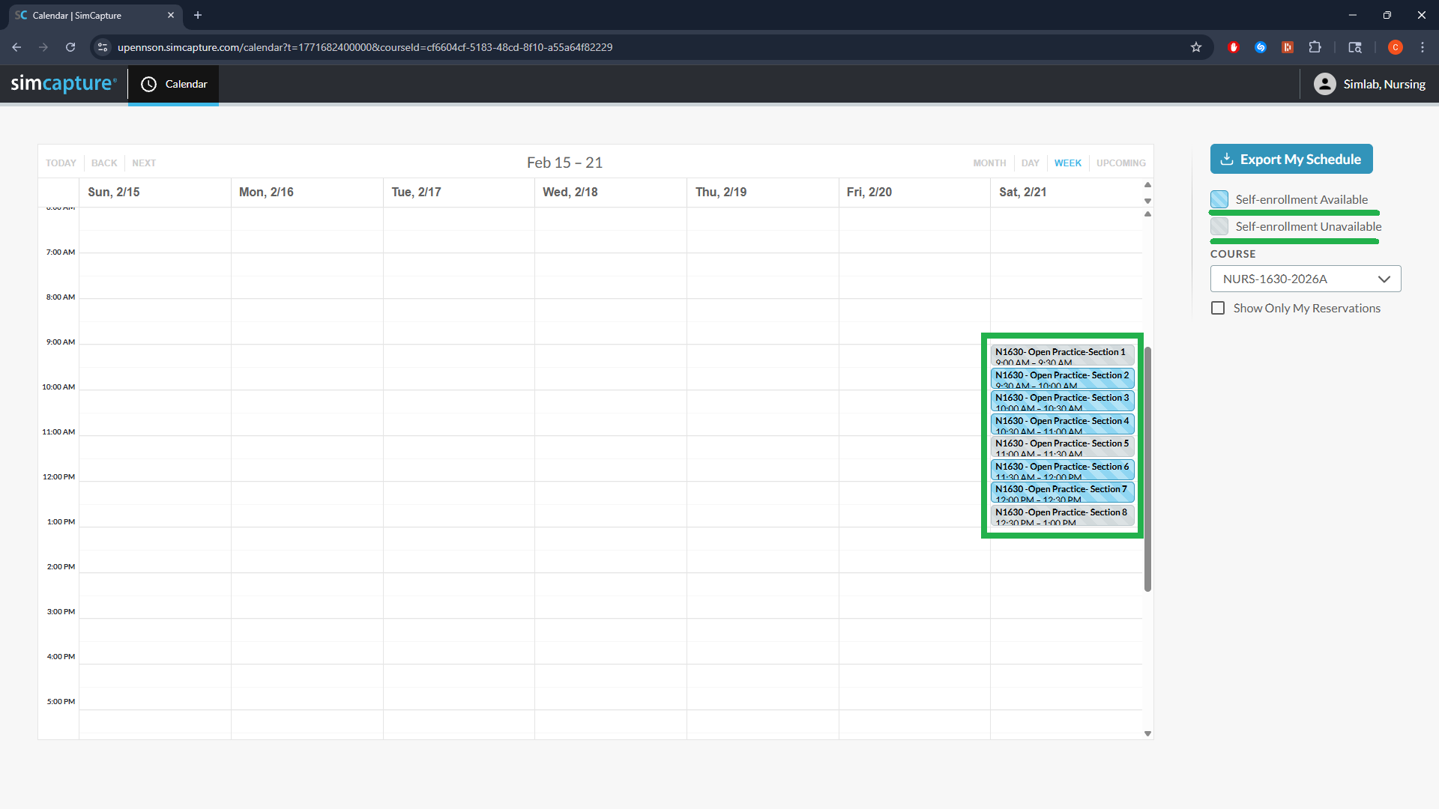This screenshot has width=1439, height=809.
Task: Open Open Practice Section 3 event
Action: pos(1061,401)
